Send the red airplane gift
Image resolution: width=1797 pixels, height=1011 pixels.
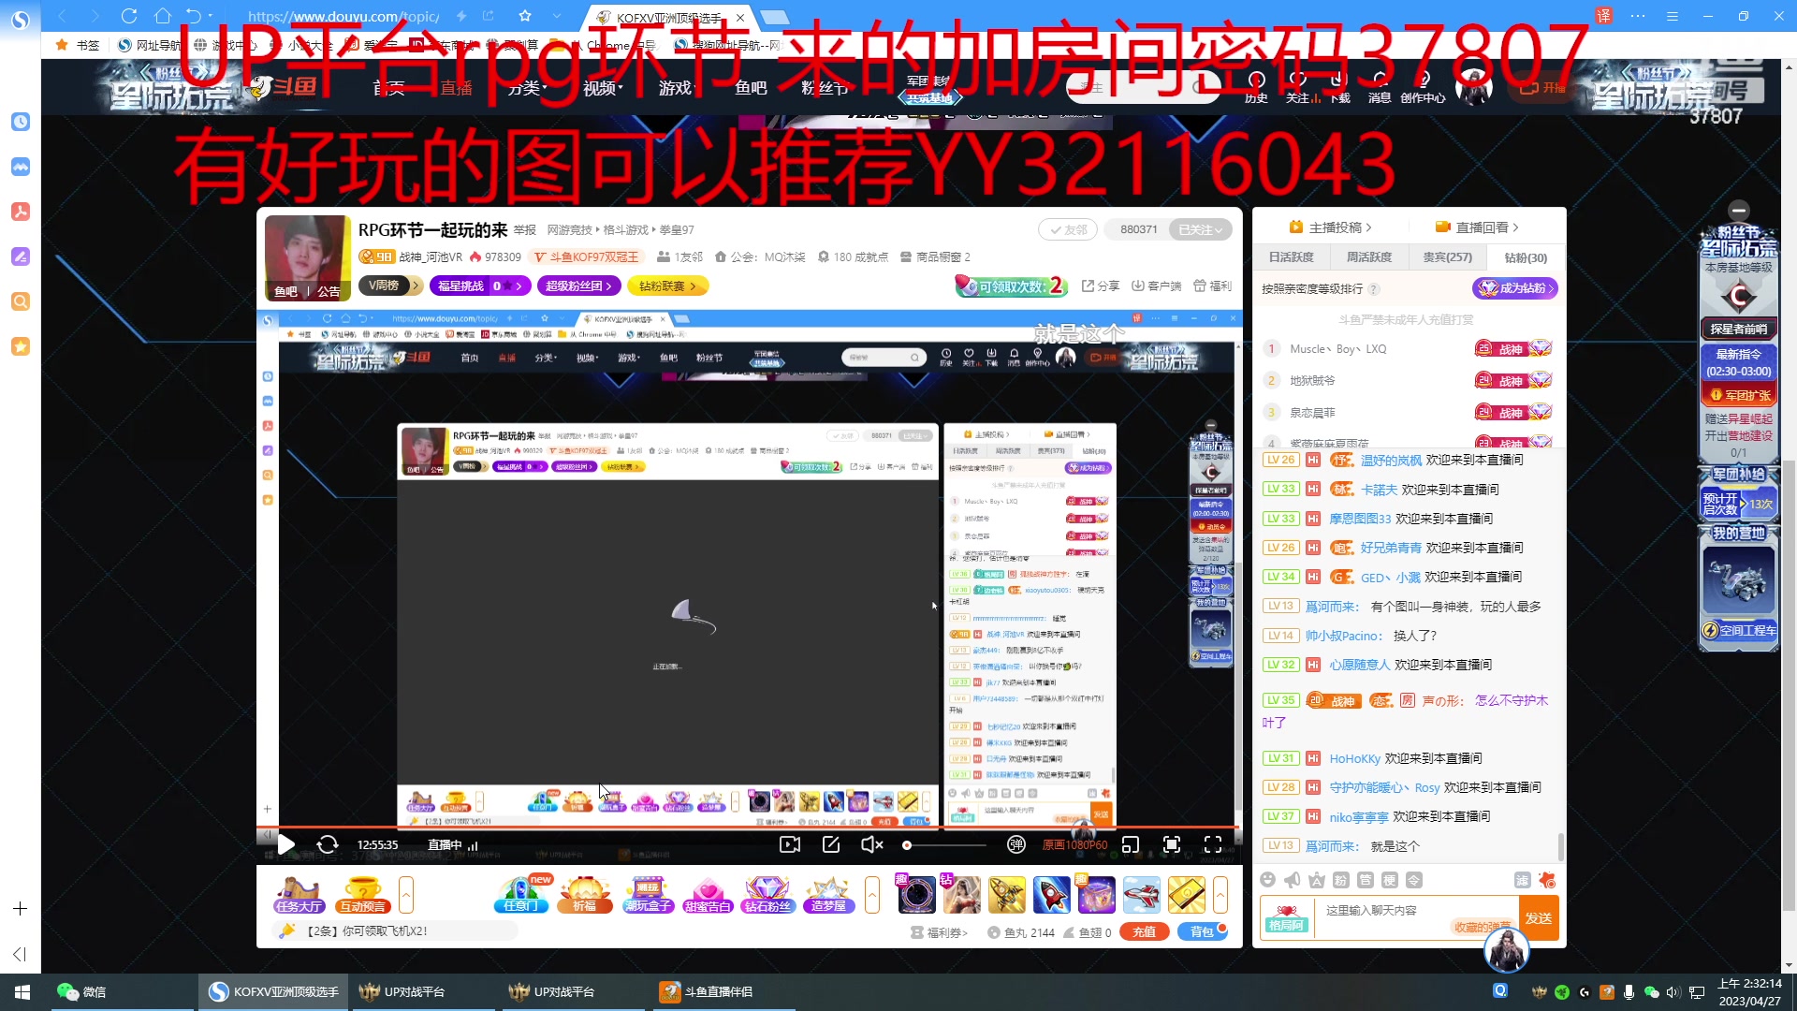1141,895
